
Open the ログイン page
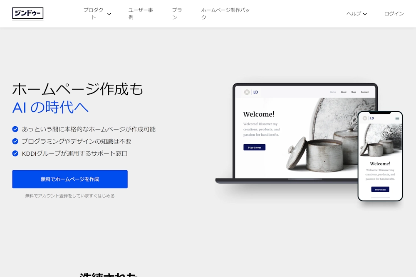pos(394,14)
